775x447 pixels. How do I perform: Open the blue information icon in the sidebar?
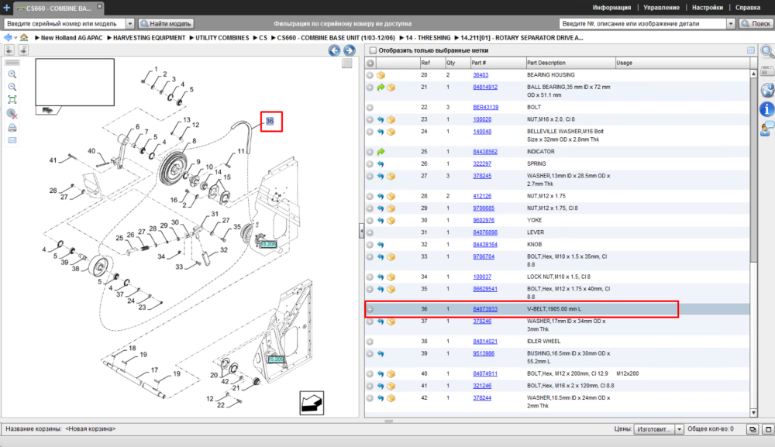(766, 109)
